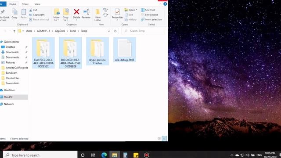Click the red record icon on taskbar
Image resolution: width=281 pixels, height=158 pixels.
[146, 155]
